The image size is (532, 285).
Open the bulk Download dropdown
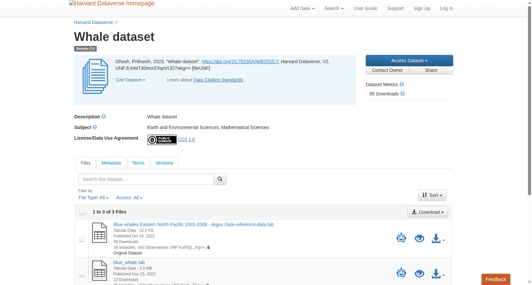(428, 212)
